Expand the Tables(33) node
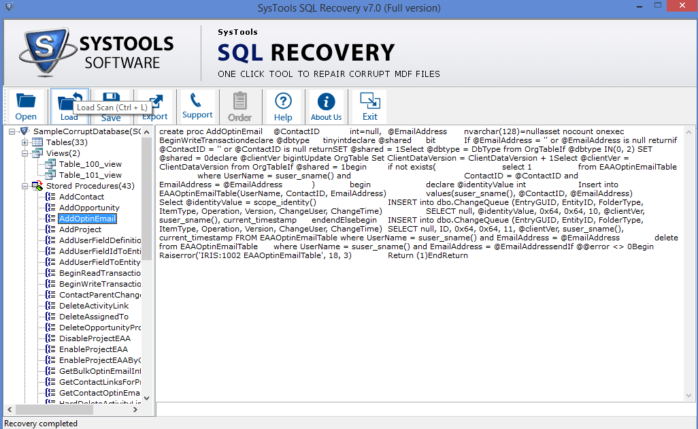 coord(25,142)
